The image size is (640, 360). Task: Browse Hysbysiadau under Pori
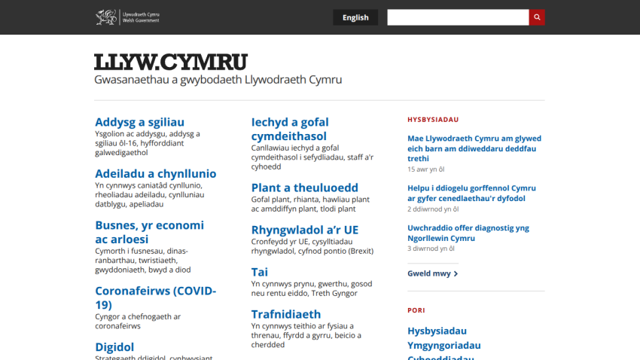(437, 331)
